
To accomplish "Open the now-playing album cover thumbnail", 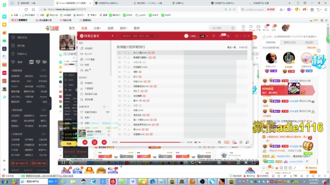I will [x=82, y=133].
